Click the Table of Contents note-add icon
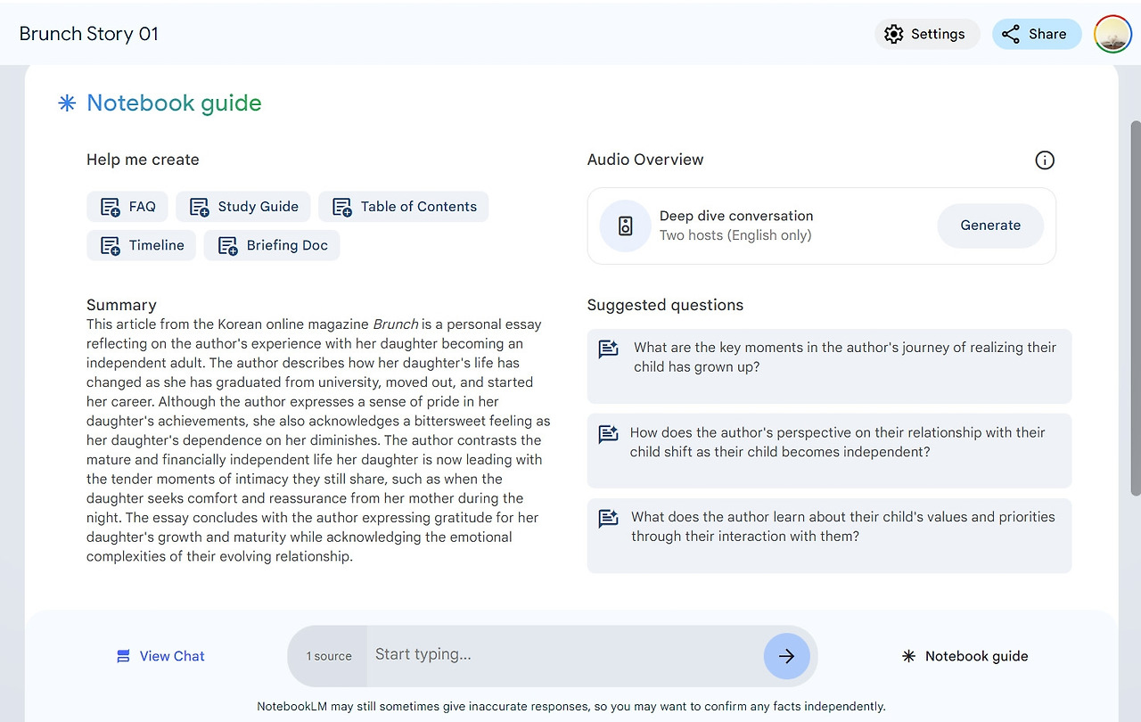 pyautogui.click(x=342, y=207)
